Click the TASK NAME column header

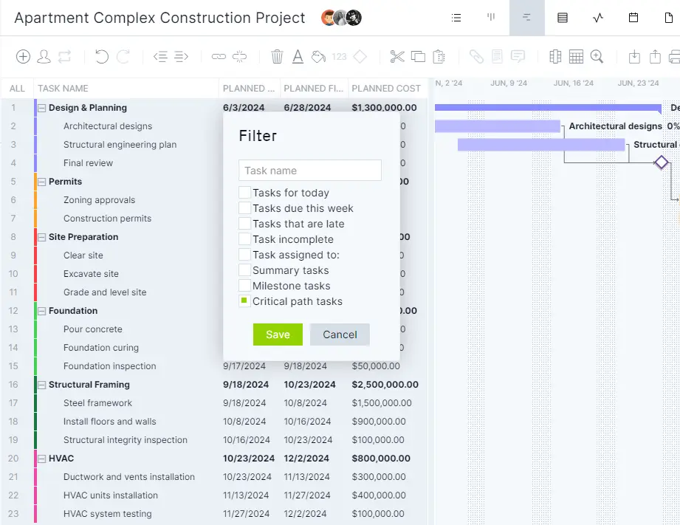click(63, 89)
